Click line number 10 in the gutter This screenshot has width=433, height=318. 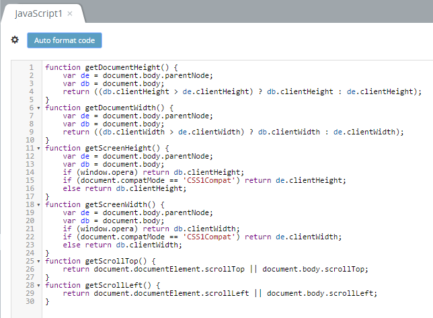pos(30,140)
